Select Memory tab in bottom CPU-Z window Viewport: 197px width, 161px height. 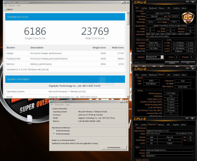161,125
